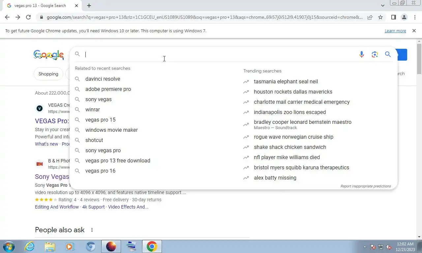This screenshot has width=422, height=253.
Task: Open the Chrome three-dot menu
Action: point(415,17)
